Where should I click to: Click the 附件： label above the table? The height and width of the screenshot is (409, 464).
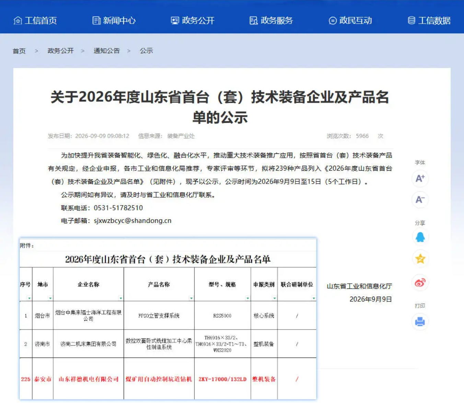tap(27, 246)
